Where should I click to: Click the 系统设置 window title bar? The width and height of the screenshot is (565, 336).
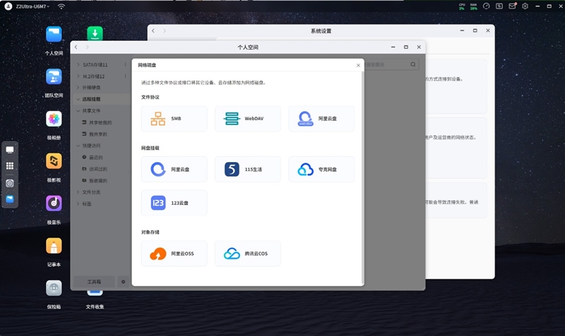(x=321, y=30)
